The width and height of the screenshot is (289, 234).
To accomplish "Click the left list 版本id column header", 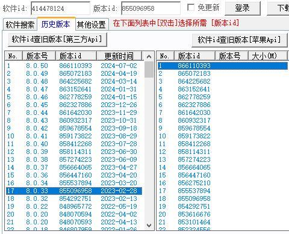I will (76, 56).
